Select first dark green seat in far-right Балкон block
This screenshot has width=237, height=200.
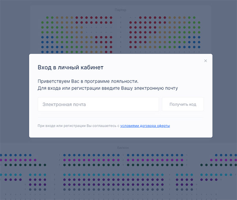tap(201, 165)
